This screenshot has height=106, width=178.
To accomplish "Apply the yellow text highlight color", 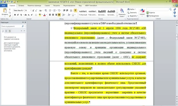I will click(40, 15).
